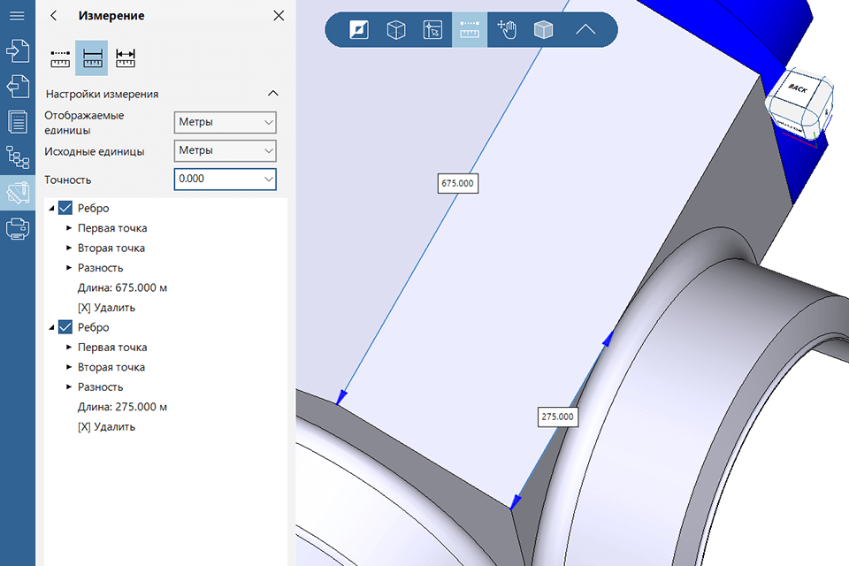Uncheck the second Ребро checkbox with 275.000
Viewport: 849px width, 566px height.
pos(65,327)
